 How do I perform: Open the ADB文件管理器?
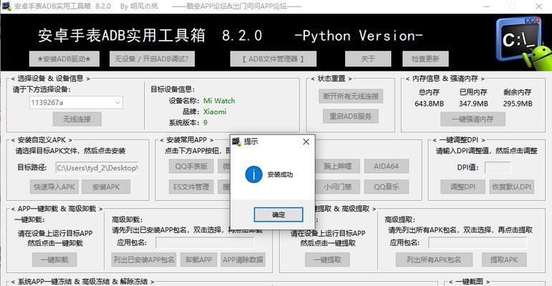pyautogui.click(x=273, y=59)
